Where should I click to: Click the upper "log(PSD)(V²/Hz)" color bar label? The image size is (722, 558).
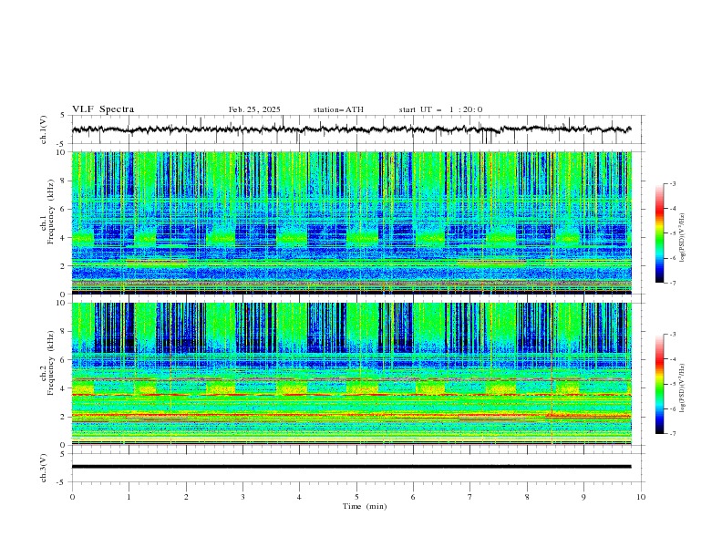683,238
